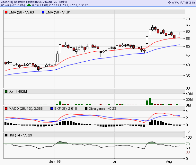Click the black RSI (14) legend swatch

[x=6, y=135]
